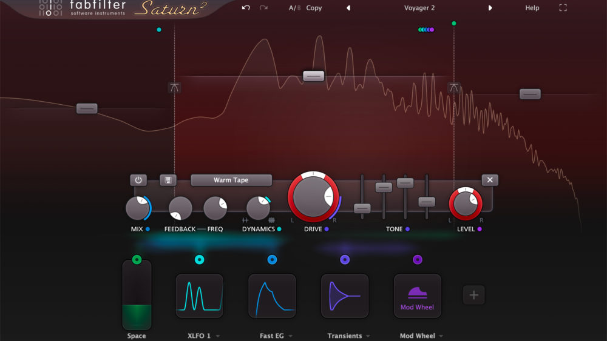Click the undo arrow icon
Screen dimensions: 607x341
(245, 8)
